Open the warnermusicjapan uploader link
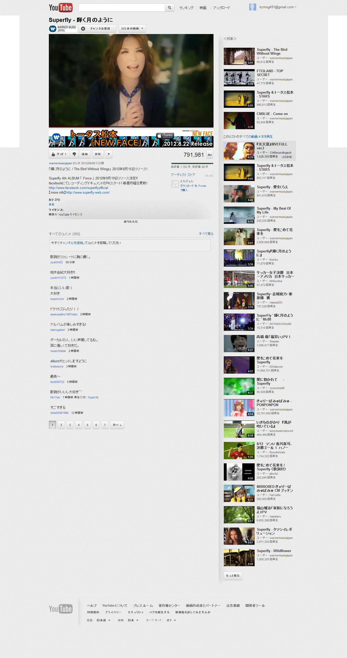 tap(60, 163)
